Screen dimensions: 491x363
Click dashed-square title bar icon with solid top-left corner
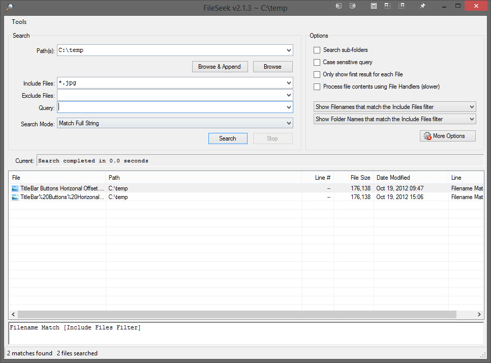click(x=387, y=6)
